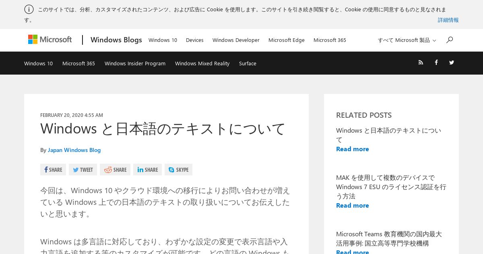Image resolution: width=483 pixels, height=254 pixels.
Task: Open Microsoft Edge in top navigation
Action: [x=287, y=40]
